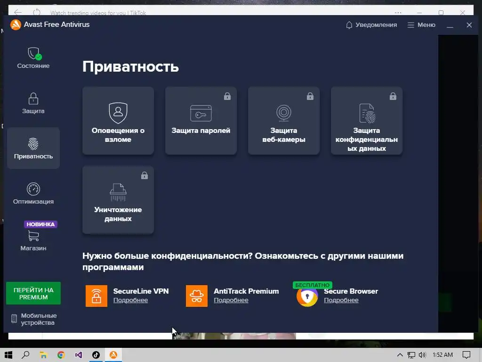Open network icon in system tray
Image resolution: width=482 pixels, height=362 pixels.
[411, 355]
